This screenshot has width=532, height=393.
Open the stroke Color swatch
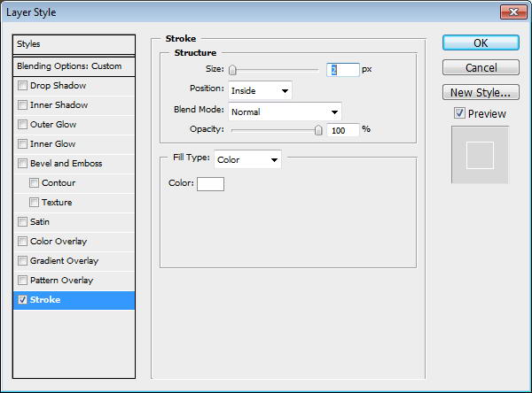coord(210,184)
